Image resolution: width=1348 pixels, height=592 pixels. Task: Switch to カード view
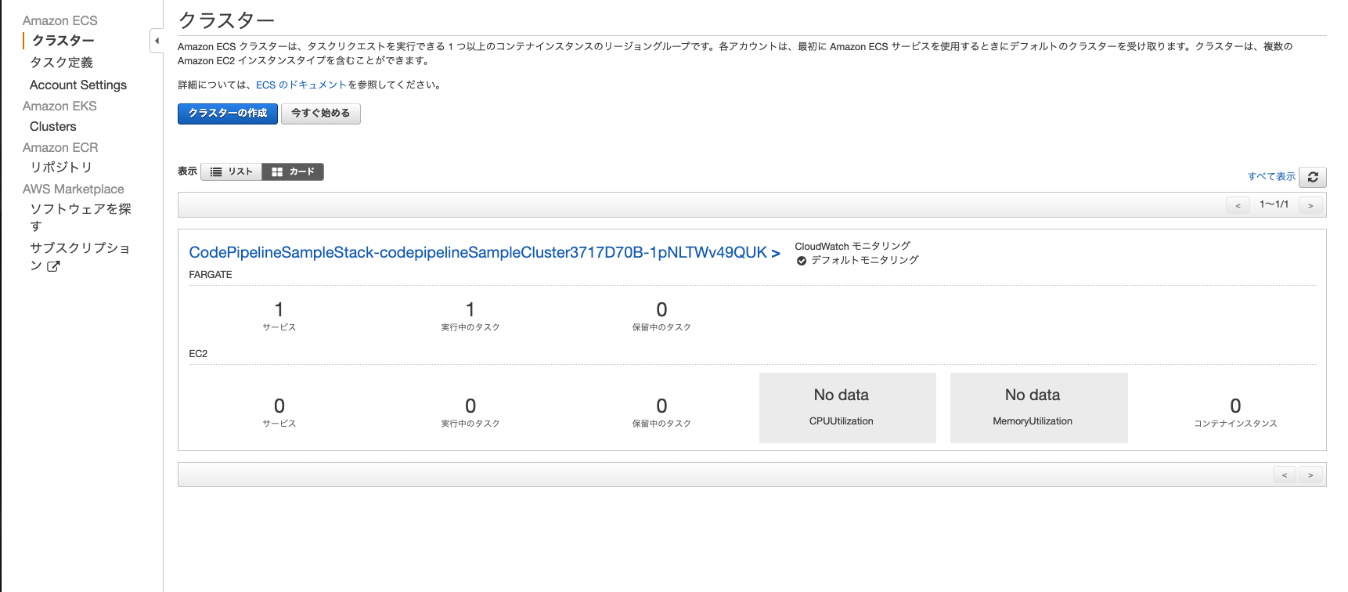coord(293,171)
